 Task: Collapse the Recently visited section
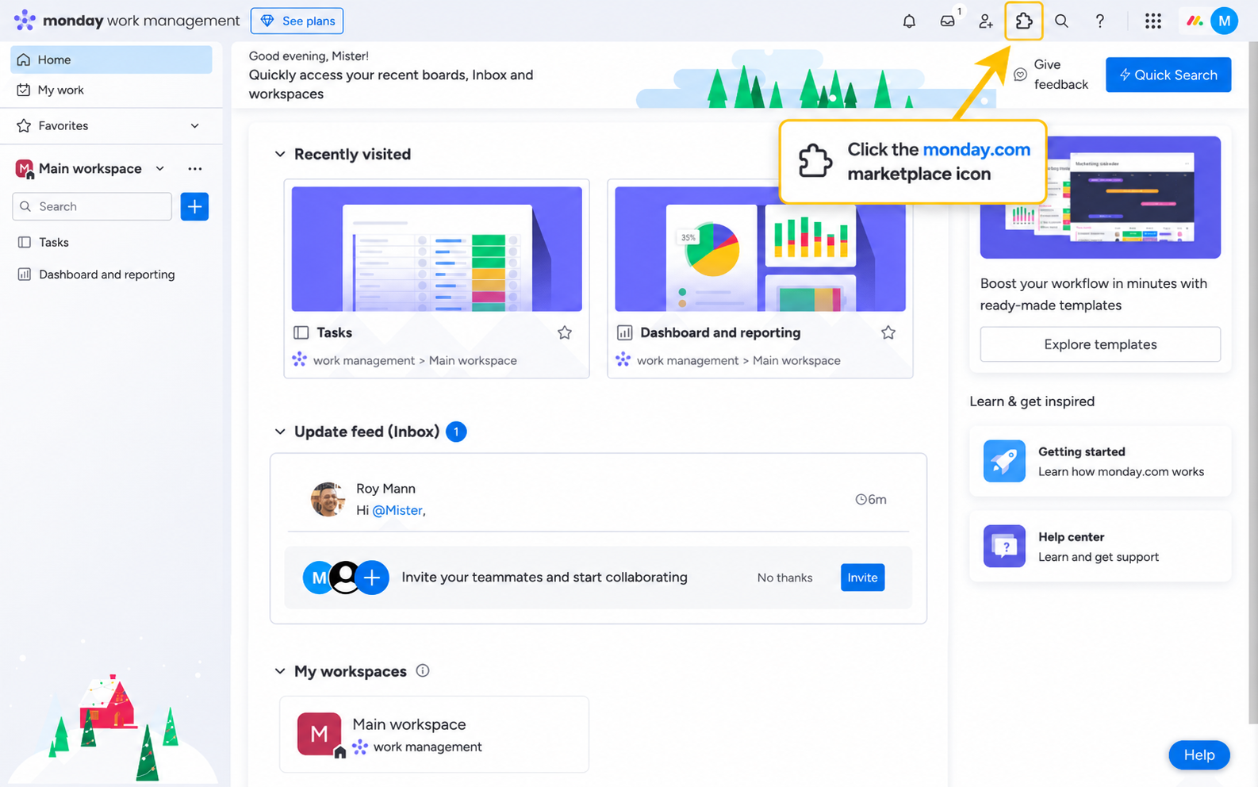280,154
